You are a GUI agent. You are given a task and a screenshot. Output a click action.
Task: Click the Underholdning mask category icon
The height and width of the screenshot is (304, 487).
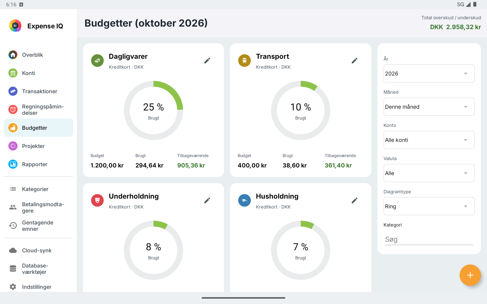(x=97, y=200)
